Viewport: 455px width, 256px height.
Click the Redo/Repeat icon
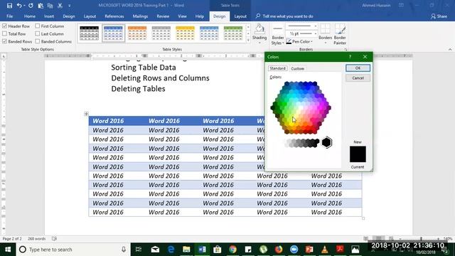coord(31,6)
